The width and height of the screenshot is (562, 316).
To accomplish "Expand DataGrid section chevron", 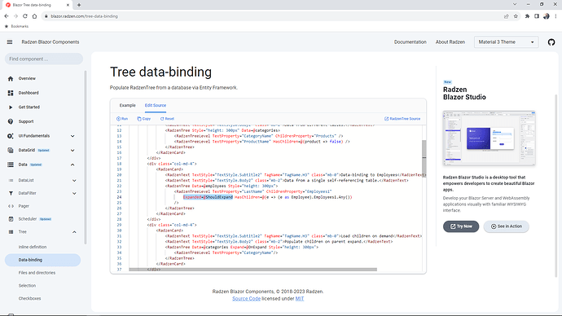I will pyautogui.click(x=72, y=150).
